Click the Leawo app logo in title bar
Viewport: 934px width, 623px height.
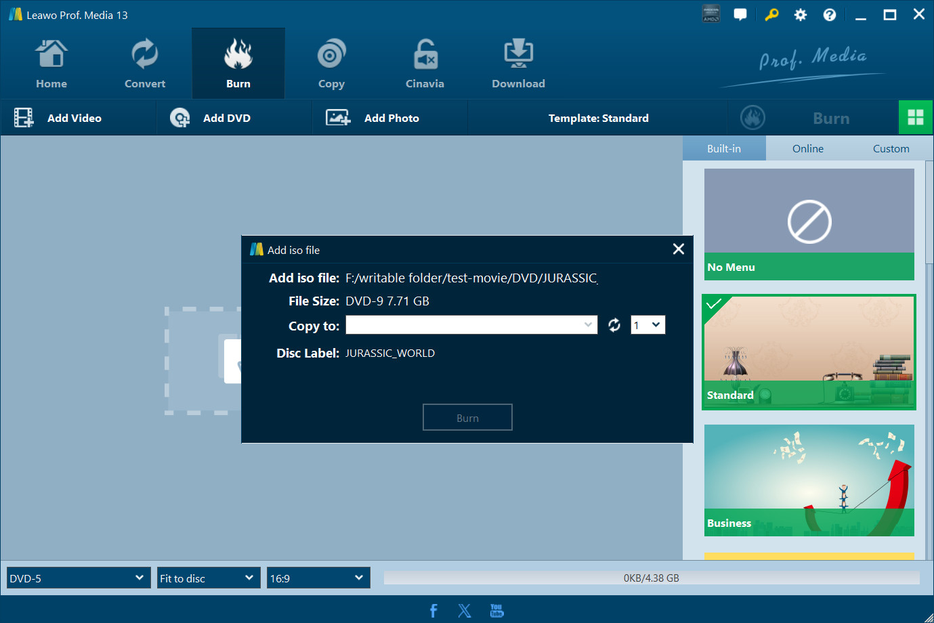click(16, 14)
